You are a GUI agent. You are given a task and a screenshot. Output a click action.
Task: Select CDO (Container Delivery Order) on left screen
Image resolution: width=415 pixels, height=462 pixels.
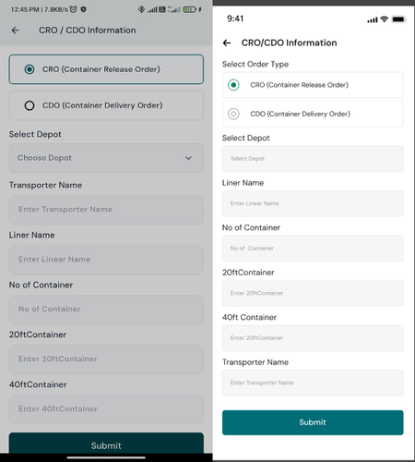(x=106, y=105)
